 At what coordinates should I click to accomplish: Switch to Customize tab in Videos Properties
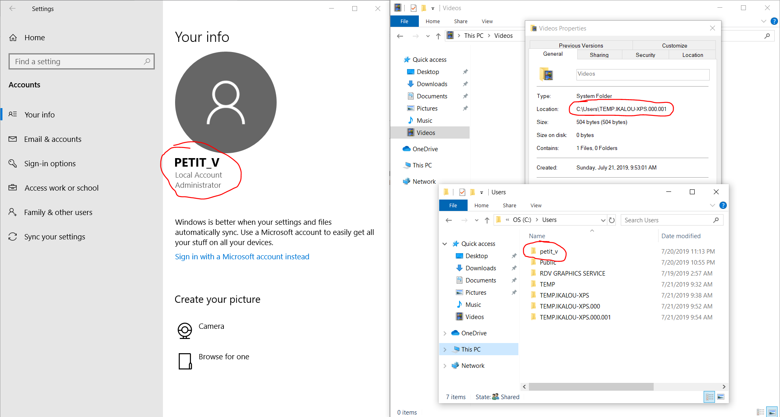(674, 46)
